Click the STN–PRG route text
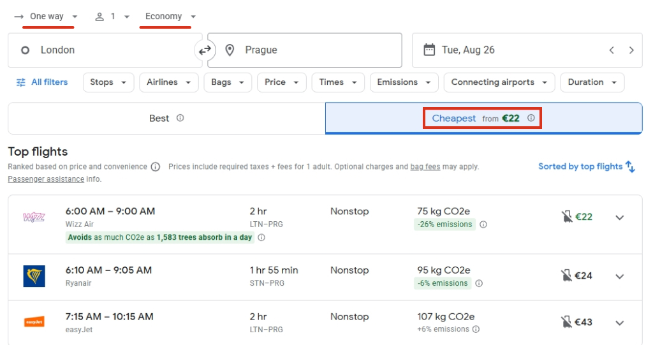 pyautogui.click(x=267, y=283)
